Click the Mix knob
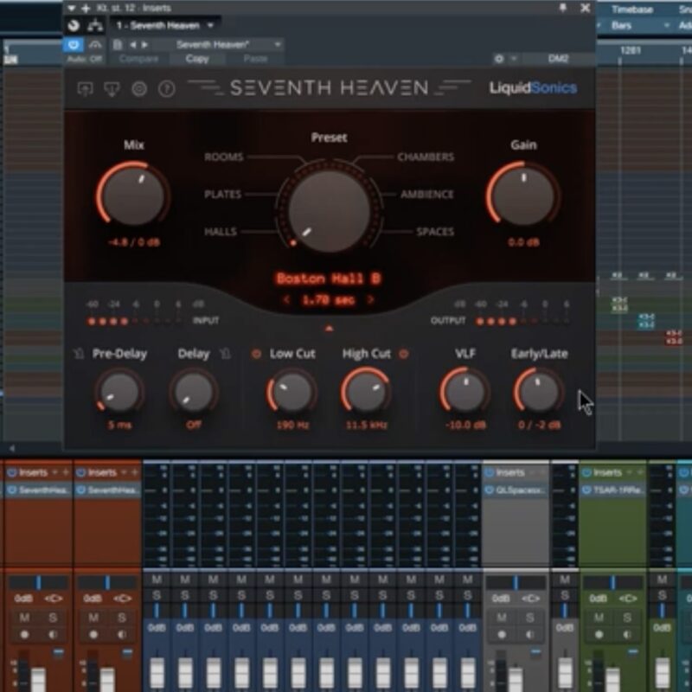This screenshot has width=692, height=692. (x=133, y=195)
